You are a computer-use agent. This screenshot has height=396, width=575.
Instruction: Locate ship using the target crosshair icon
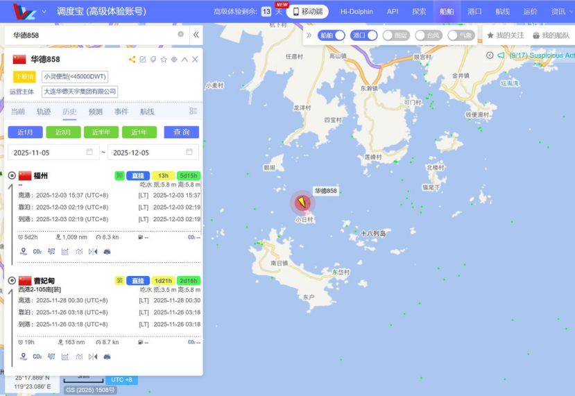(x=174, y=60)
